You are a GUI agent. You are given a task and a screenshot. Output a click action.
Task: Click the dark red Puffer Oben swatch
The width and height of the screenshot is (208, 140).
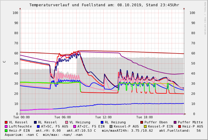(142, 122)
